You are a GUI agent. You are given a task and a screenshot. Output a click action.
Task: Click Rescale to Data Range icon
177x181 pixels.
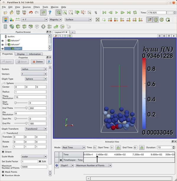pos(18,20)
